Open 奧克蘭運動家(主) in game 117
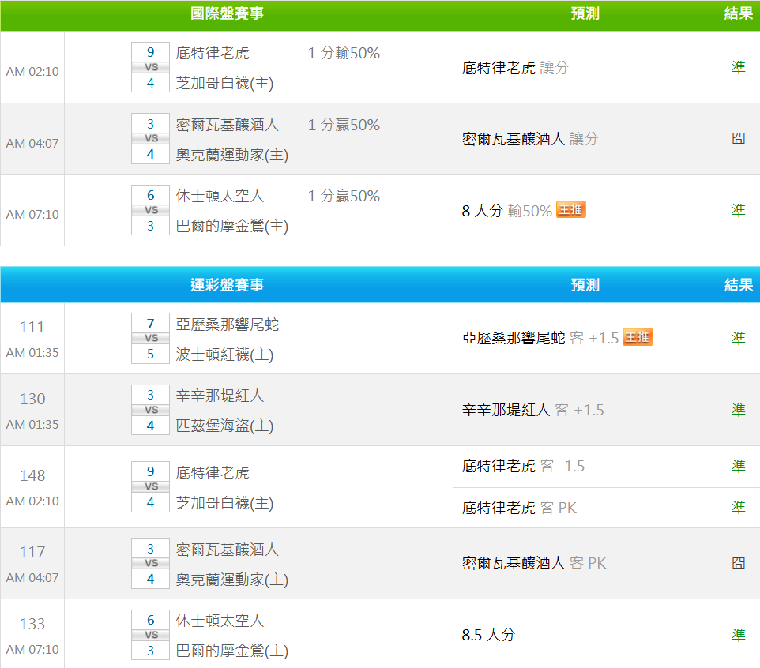This screenshot has width=760, height=668. (231, 580)
